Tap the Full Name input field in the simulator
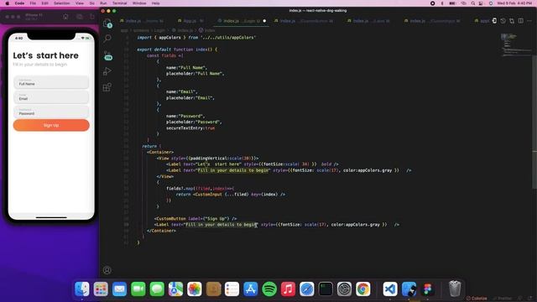This screenshot has width=537, height=302. click(x=51, y=82)
